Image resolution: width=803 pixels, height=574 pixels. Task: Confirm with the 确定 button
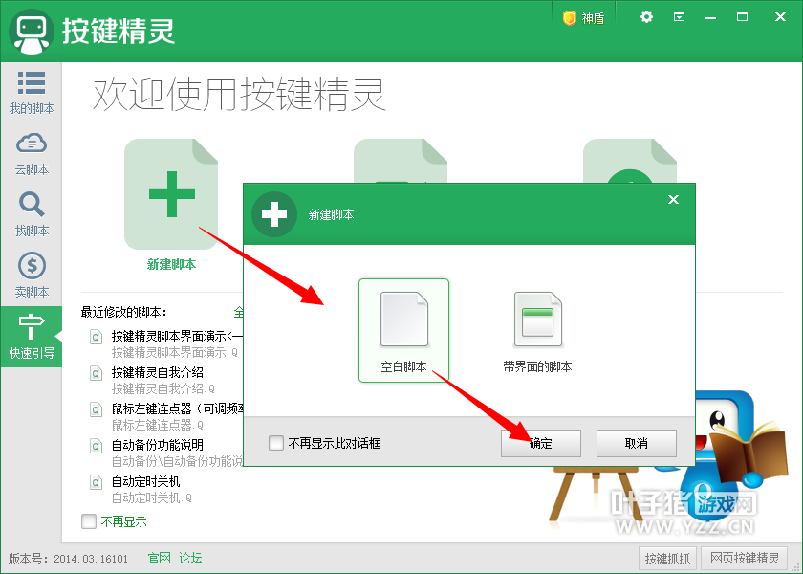click(541, 443)
